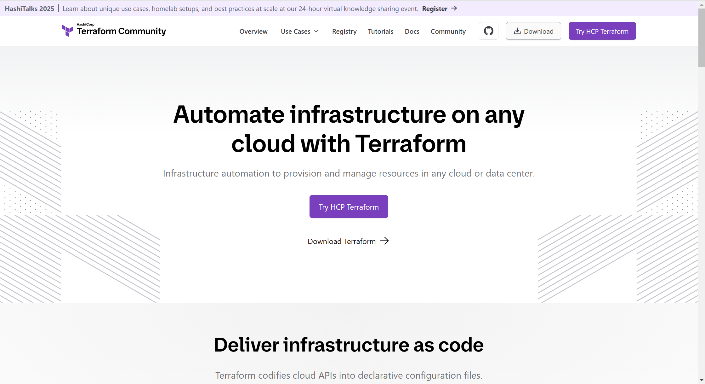
Task: Visit the Docs page
Action: coord(412,31)
